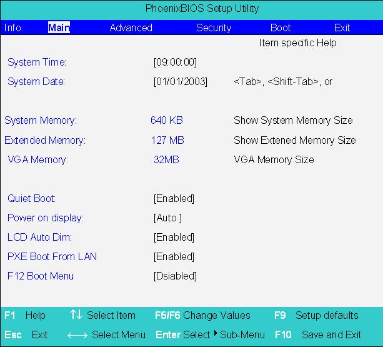383x347 pixels.
Task: Click the PhoenixBIOS Setup Utility title
Action: click(x=202, y=9)
